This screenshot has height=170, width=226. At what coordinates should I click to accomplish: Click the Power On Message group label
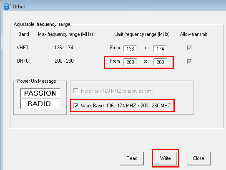pos(36,81)
